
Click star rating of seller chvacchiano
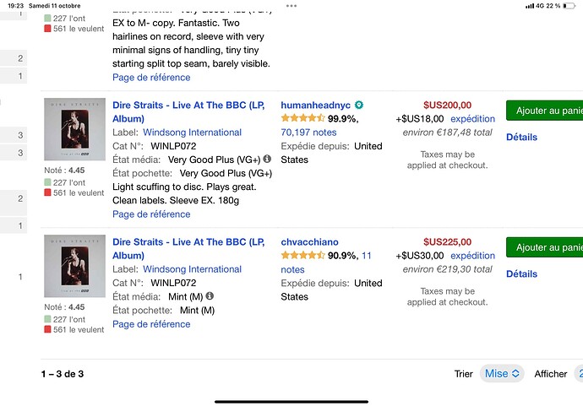click(302, 256)
